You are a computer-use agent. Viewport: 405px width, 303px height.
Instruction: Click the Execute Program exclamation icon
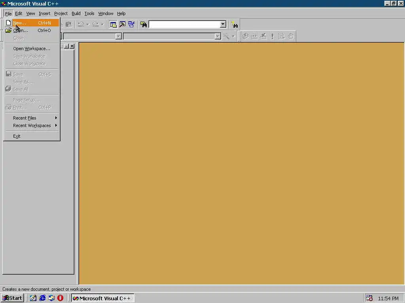coord(273,36)
